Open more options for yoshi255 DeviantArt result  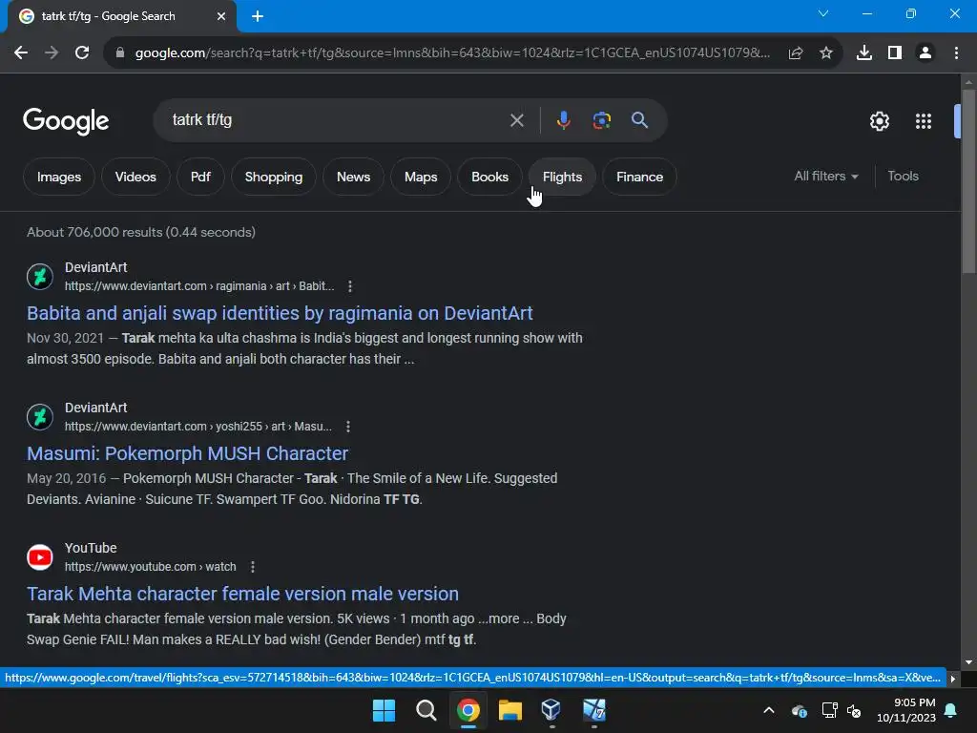(x=348, y=427)
